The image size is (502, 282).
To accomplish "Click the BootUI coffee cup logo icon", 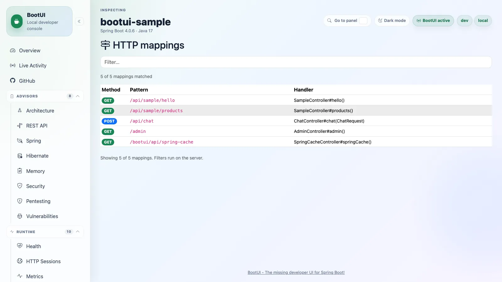I will (17, 21).
